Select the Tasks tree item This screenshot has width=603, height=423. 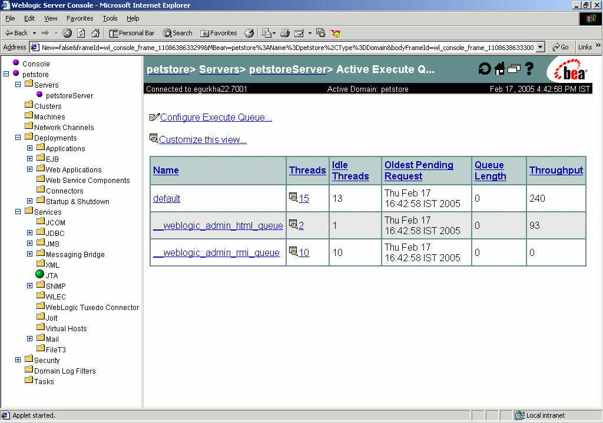coord(44,381)
